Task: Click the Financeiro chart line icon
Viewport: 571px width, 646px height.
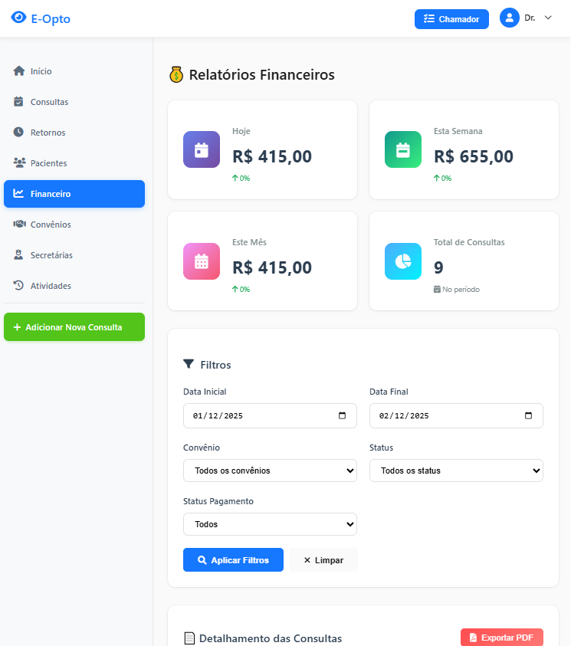Action: coord(18,193)
